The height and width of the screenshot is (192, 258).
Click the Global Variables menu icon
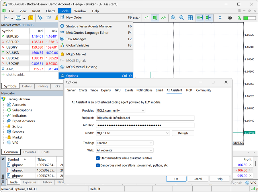click(62, 45)
